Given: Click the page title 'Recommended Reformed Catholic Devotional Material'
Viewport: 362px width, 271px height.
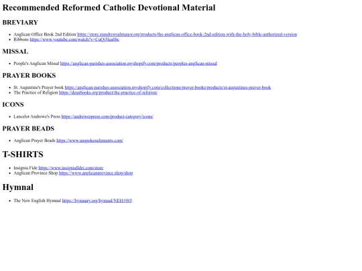Looking at the screenshot, I should click(x=109, y=7).
